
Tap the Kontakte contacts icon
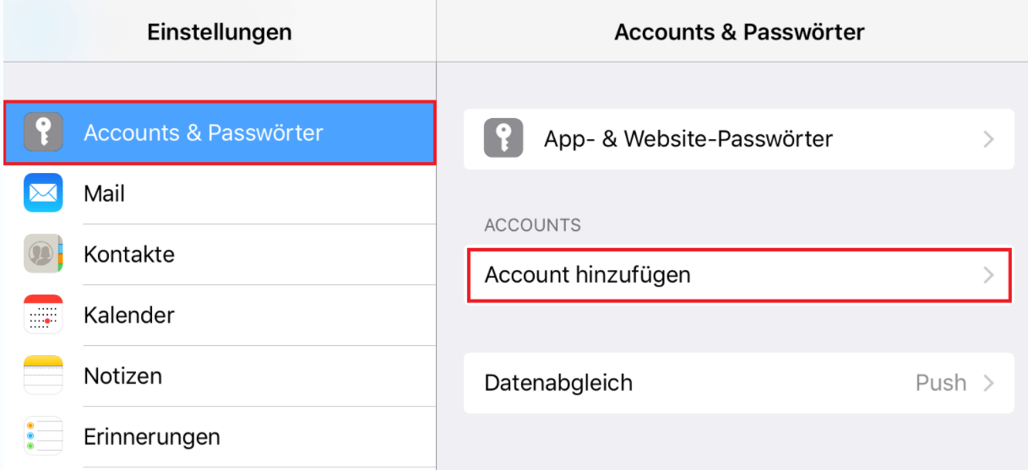(x=43, y=254)
